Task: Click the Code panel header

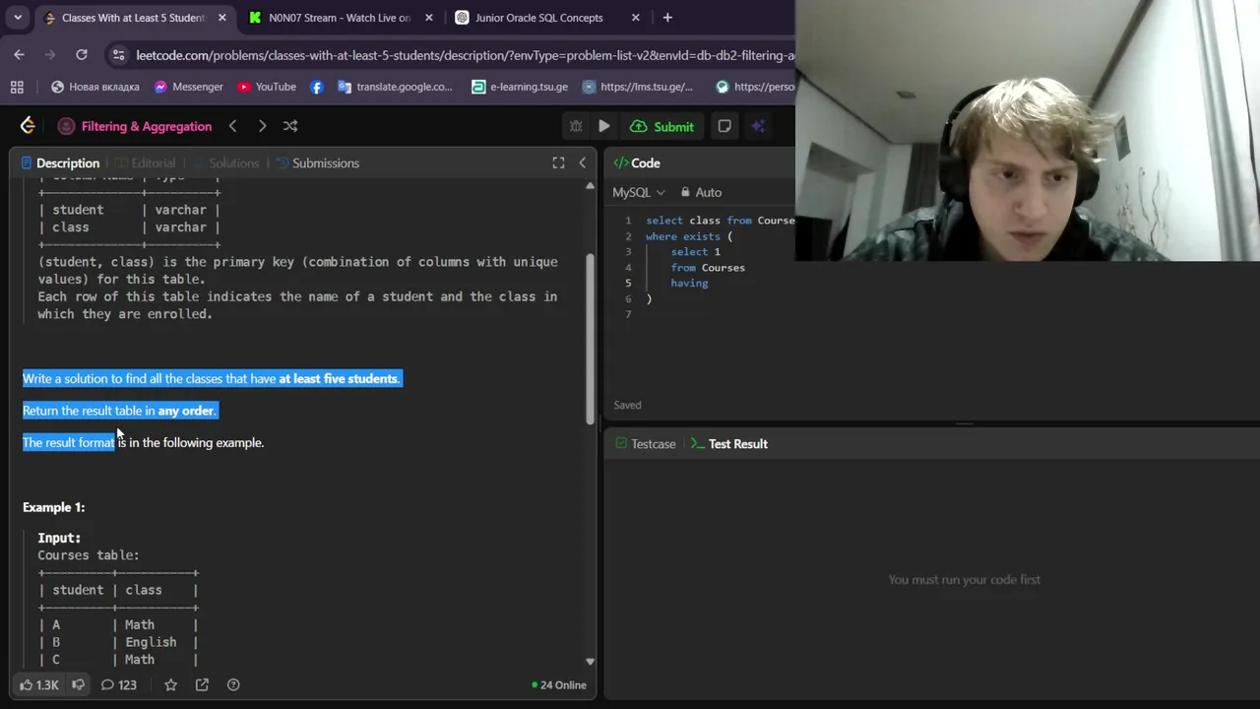Action: click(637, 163)
